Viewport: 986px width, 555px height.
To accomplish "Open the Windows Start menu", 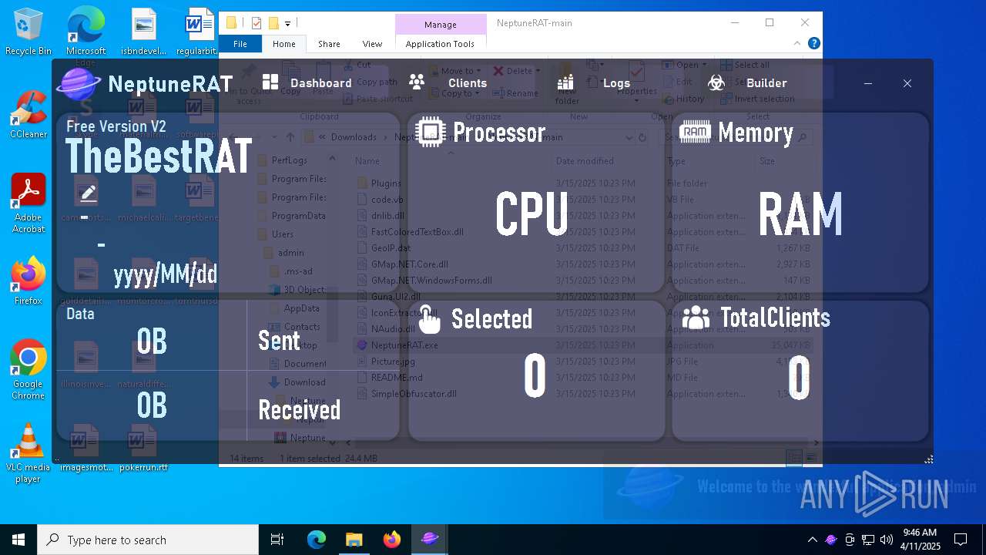I will [18, 540].
